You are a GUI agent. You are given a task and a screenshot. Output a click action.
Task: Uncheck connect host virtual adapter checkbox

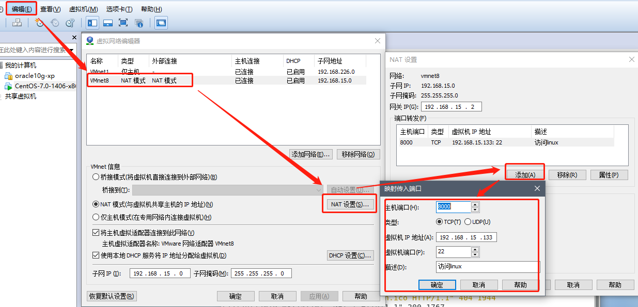[96, 233]
